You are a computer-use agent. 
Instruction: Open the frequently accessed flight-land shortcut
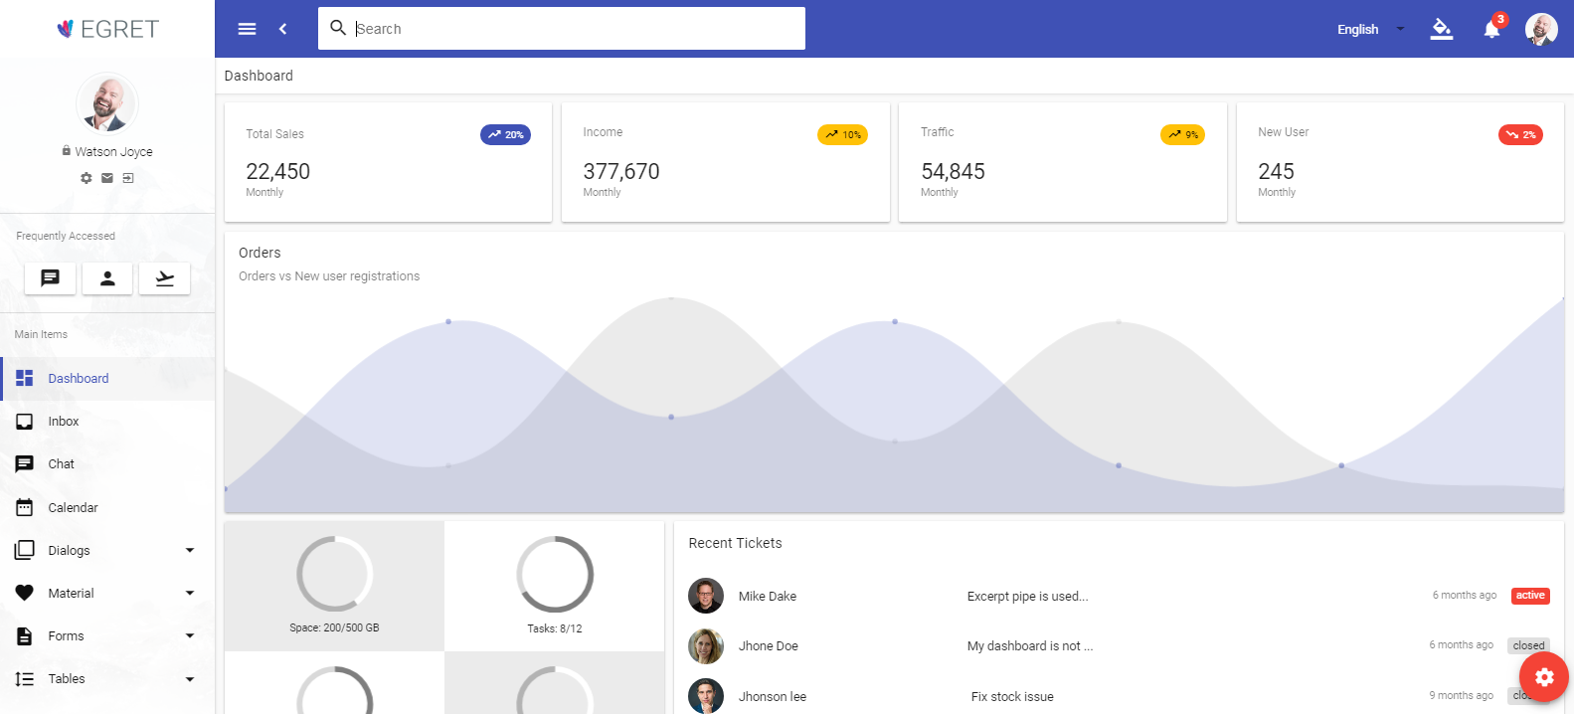click(x=165, y=278)
